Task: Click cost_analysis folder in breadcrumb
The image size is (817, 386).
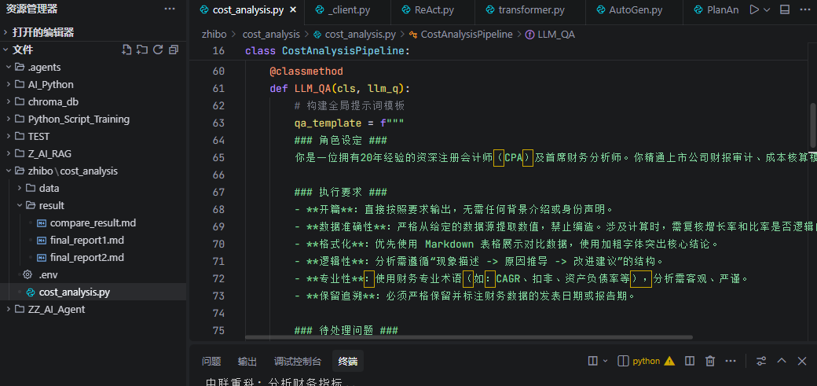Action: pos(271,35)
